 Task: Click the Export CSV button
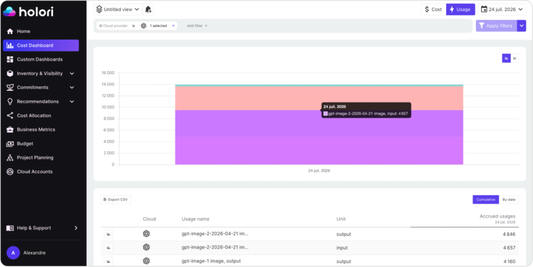click(116, 199)
